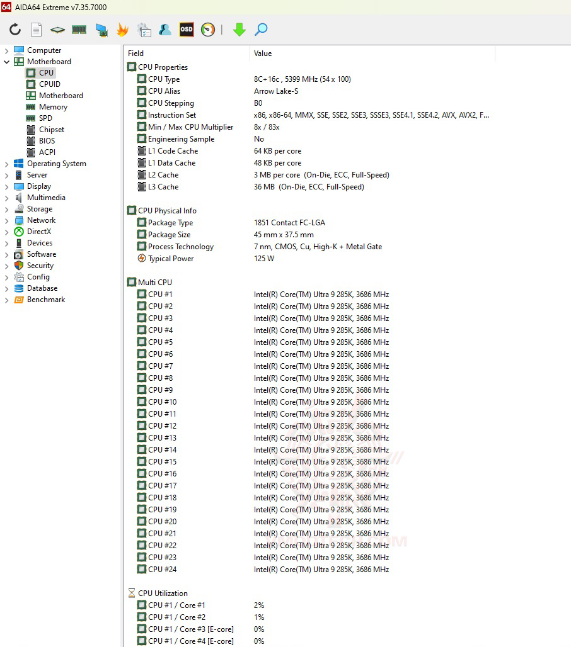The width and height of the screenshot is (571, 647).
Task: Select the CPU #12 row
Action: click(x=309, y=426)
